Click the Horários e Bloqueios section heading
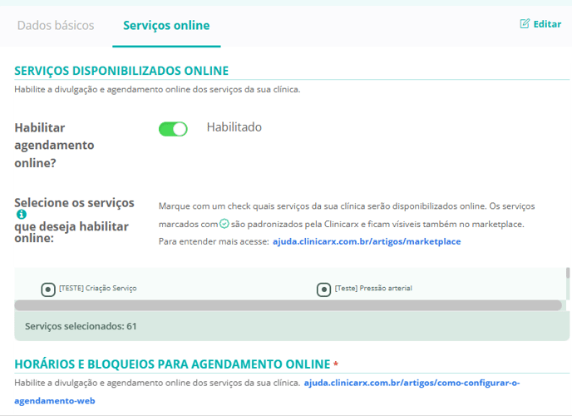 [172, 364]
